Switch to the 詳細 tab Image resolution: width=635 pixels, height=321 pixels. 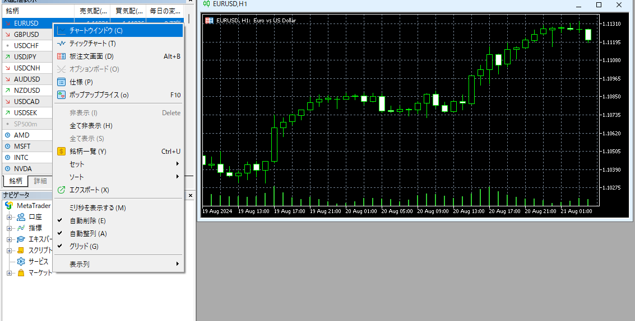[x=40, y=181]
